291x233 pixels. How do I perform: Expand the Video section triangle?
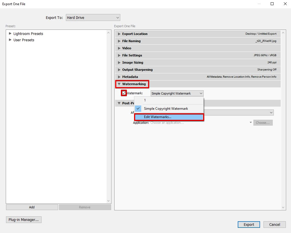click(x=119, y=48)
